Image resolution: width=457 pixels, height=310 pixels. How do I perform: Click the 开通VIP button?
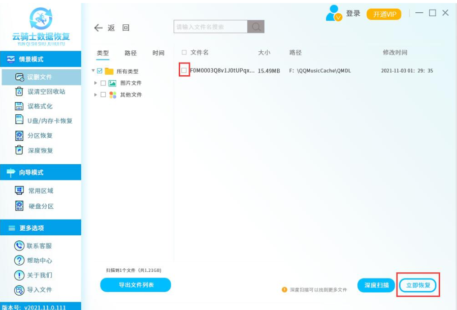[384, 14]
